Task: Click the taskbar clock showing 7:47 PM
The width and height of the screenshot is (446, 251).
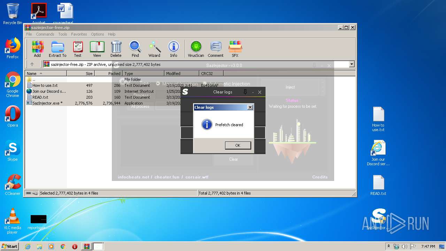Action: coord(428,246)
